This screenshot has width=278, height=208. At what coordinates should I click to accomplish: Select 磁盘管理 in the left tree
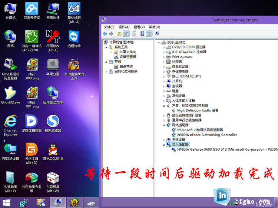(126, 67)
